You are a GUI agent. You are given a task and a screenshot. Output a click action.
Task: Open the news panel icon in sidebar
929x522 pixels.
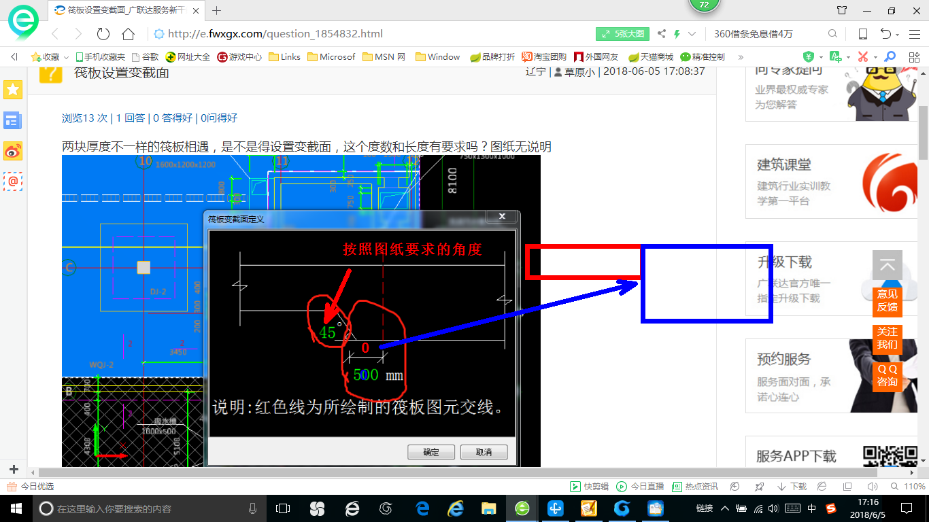click(x=13, y=121)
